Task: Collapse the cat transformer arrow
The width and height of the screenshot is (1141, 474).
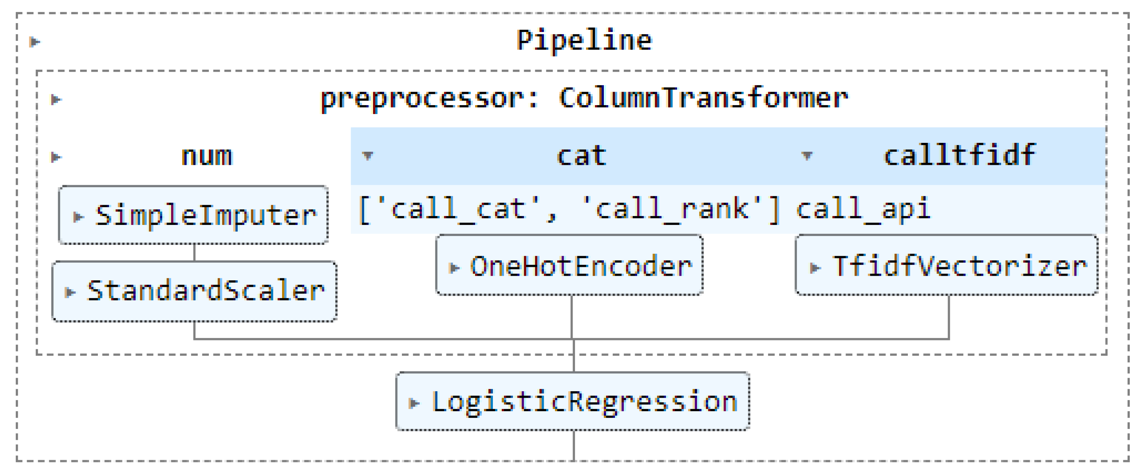Action: click(368, 155)
